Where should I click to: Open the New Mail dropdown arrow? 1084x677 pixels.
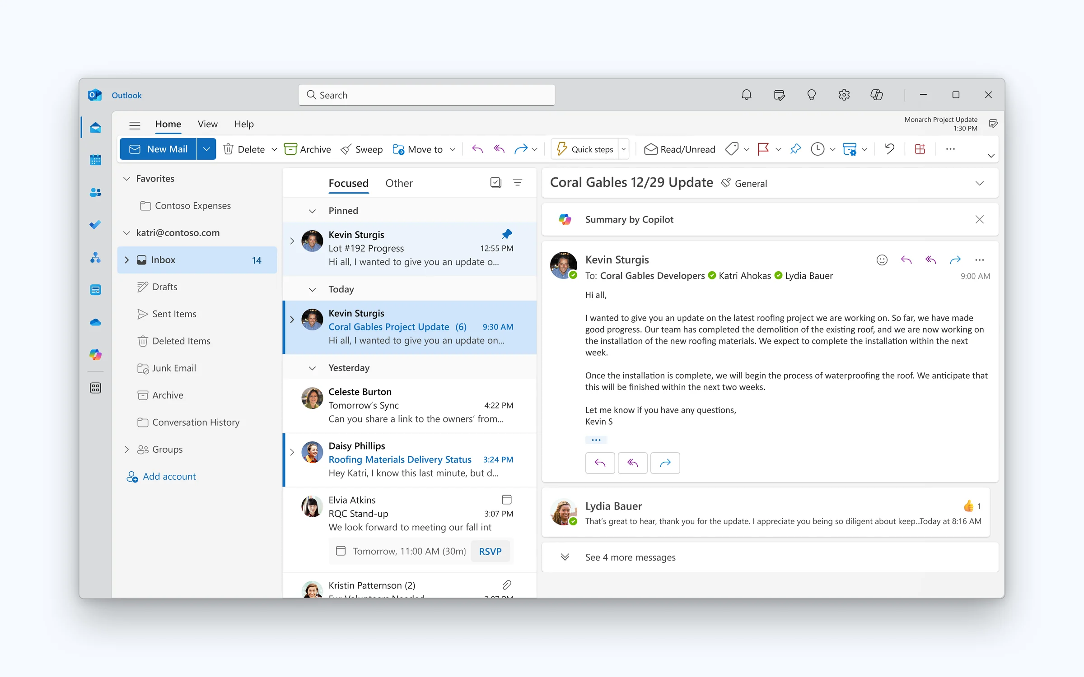(206, 149)
